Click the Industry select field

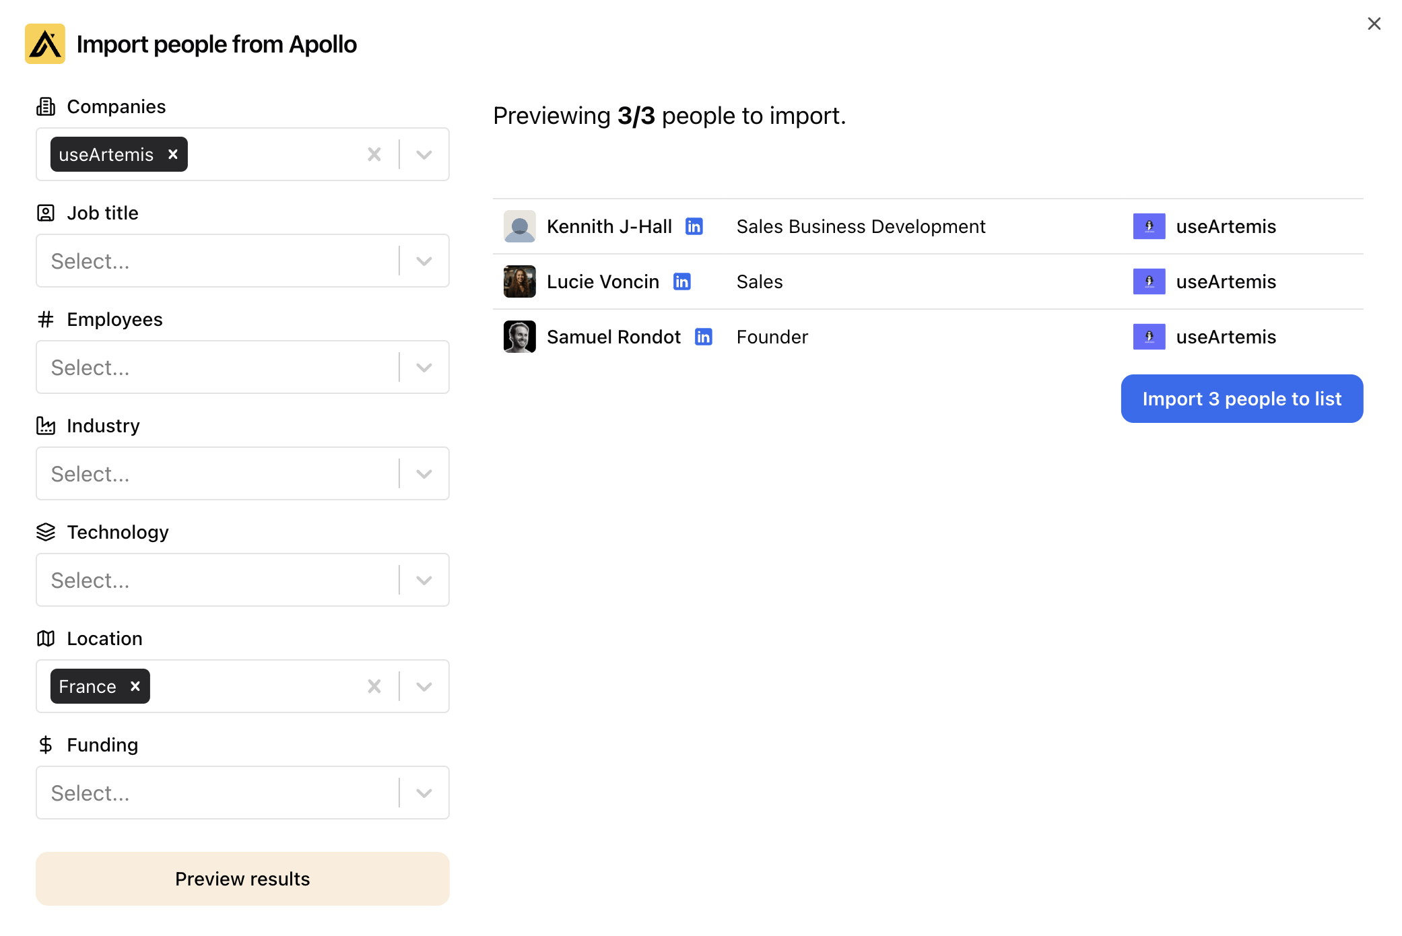coord(242,473)
